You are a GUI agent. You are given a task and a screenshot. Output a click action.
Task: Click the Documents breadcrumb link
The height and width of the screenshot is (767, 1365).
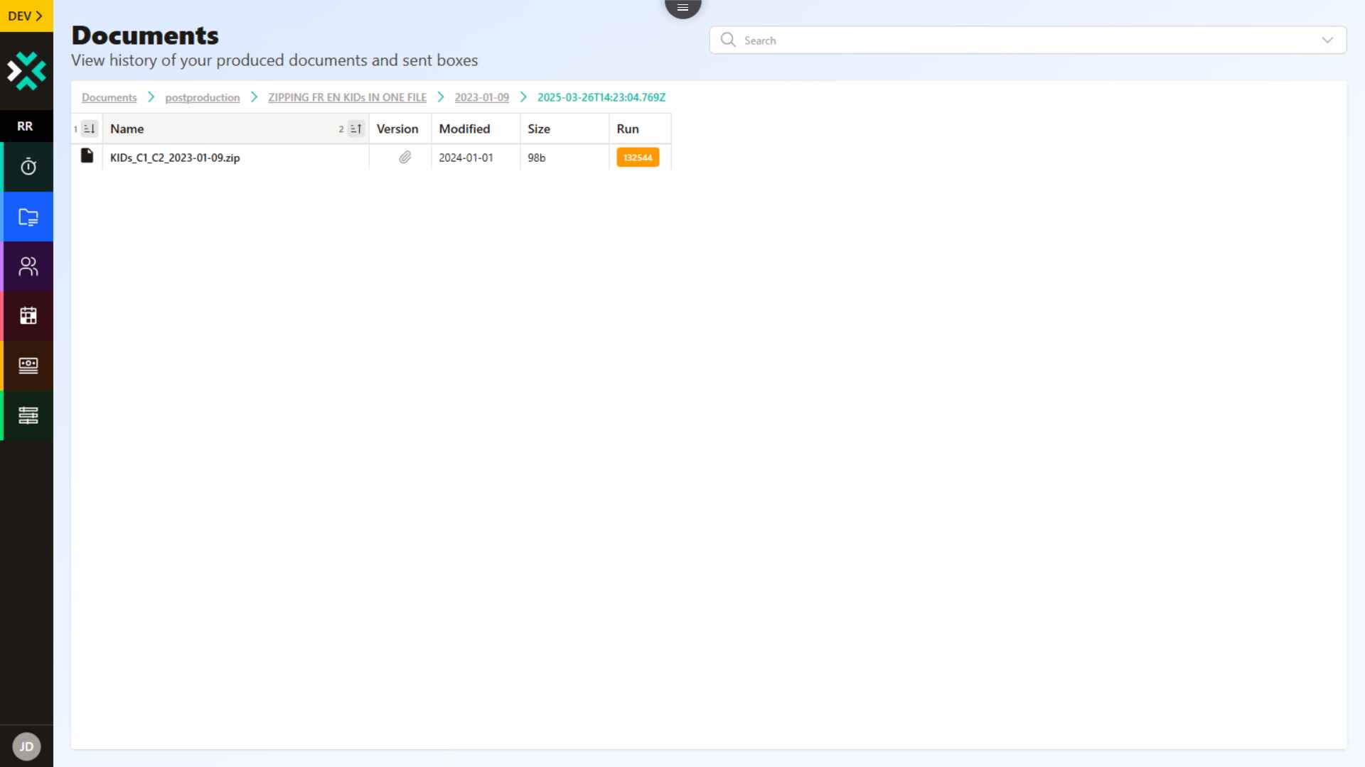(108, 97)
